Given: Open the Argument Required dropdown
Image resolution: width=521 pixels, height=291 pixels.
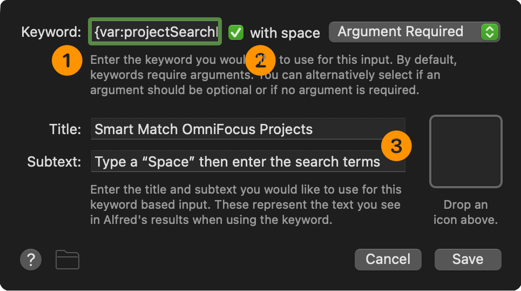Looking at the screenshot, I should tap(414, 32).
